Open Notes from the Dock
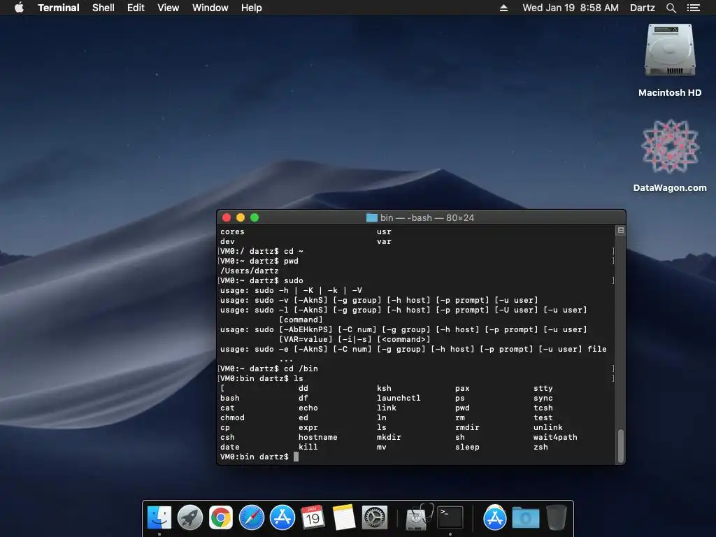Image resolution: width=716 pixels, height=537 pixels. 344,517
